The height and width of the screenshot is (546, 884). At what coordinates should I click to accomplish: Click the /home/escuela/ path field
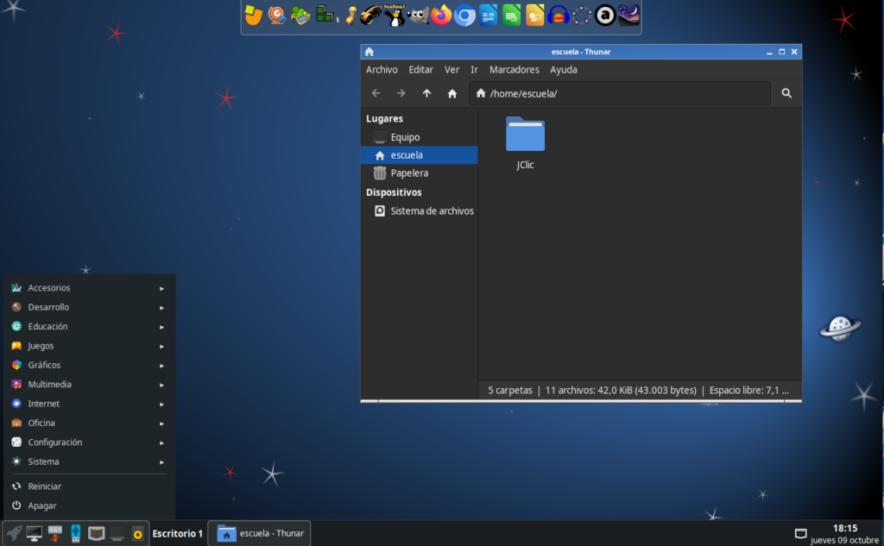(622, 93)
